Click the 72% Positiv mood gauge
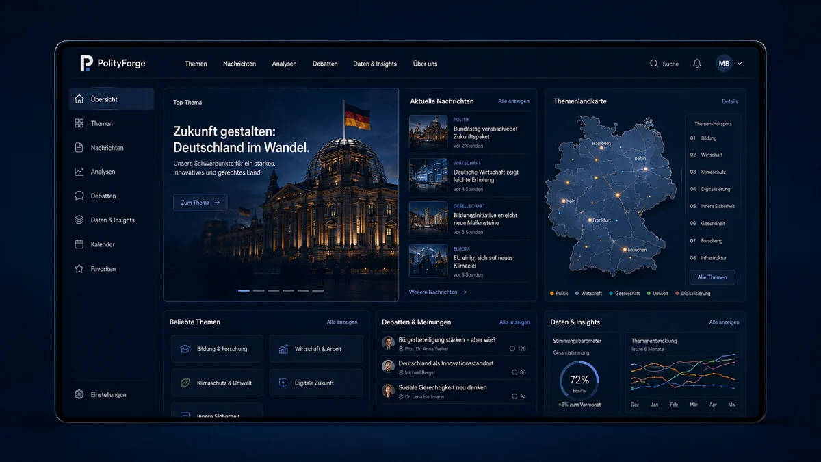The image size is (821, 462). (x=579, y=381)
